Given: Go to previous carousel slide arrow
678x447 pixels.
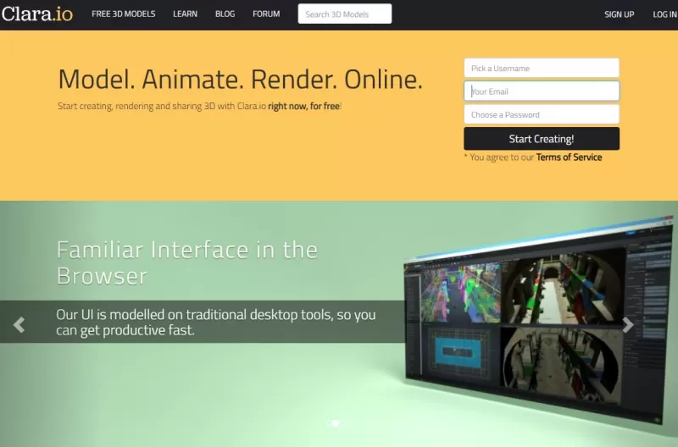Looking at the screenshot, I should pos(19,323).
